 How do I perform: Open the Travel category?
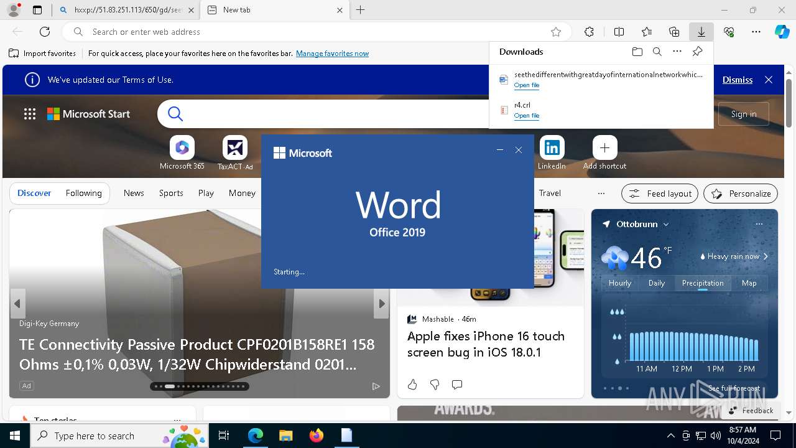550,193
